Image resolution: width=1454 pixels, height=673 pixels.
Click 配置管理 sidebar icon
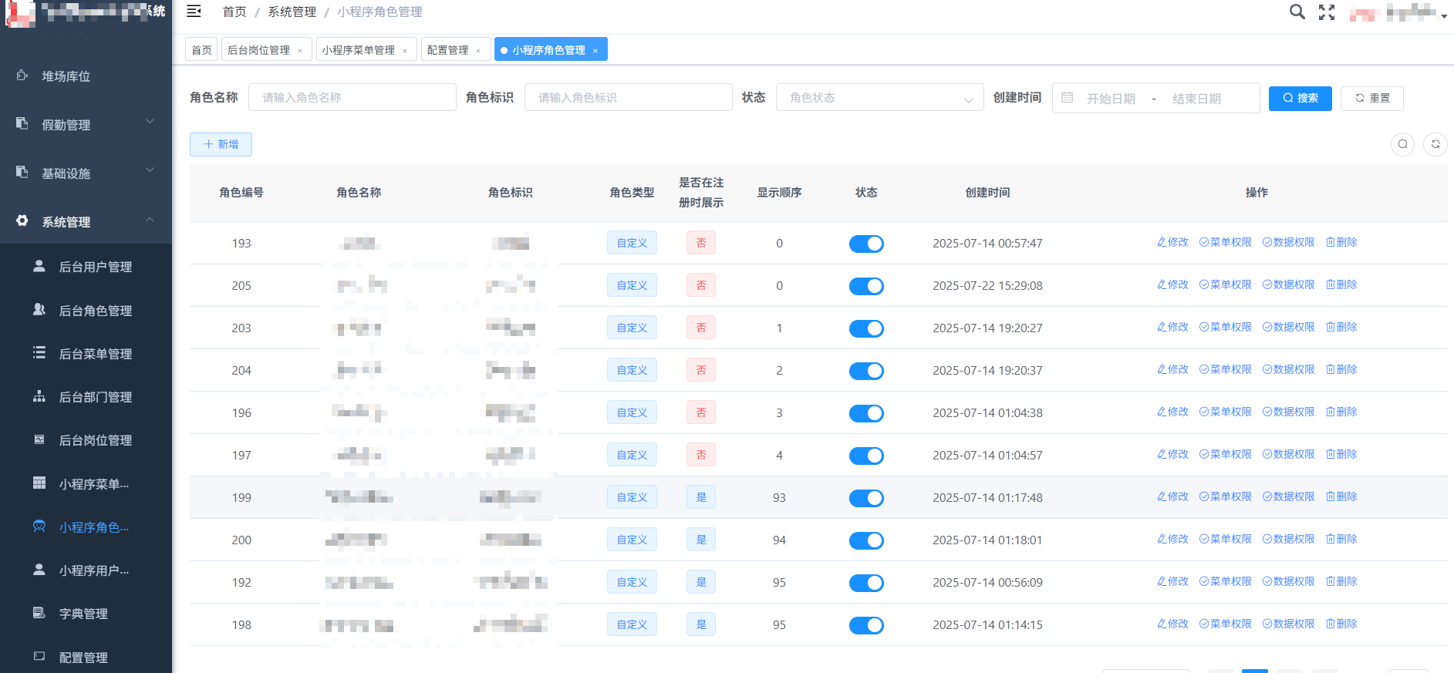pyautogui.click(x=39, y=656)
